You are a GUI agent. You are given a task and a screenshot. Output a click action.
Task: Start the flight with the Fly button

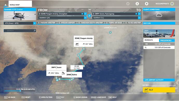click(159, 90)
